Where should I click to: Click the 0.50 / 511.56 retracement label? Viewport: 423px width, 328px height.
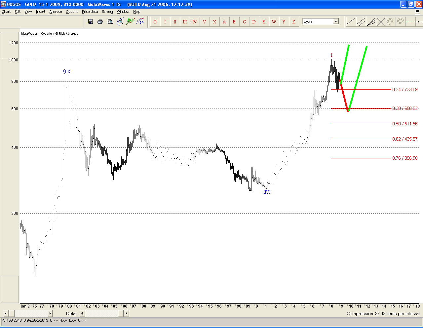404,124
